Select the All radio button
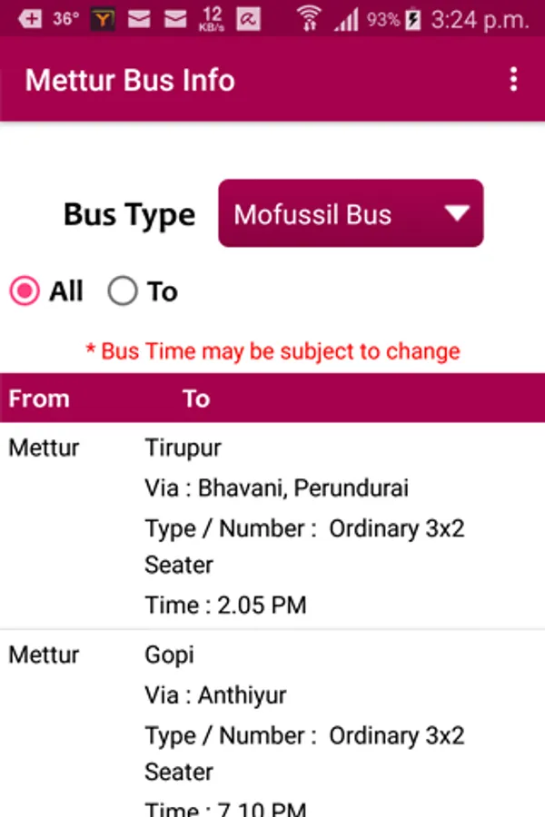 coord(25,291)
